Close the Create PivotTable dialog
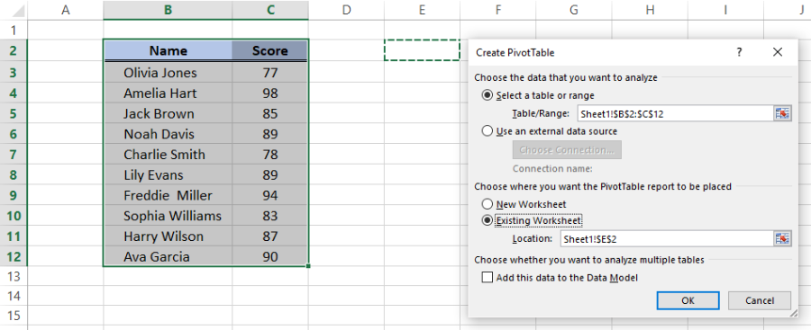The image size is (811, 330). click(x=778, y=51)
